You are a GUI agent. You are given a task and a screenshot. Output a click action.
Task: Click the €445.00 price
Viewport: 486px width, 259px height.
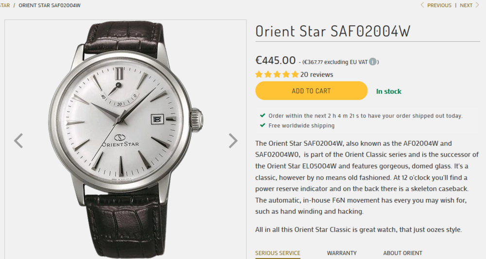276,60
